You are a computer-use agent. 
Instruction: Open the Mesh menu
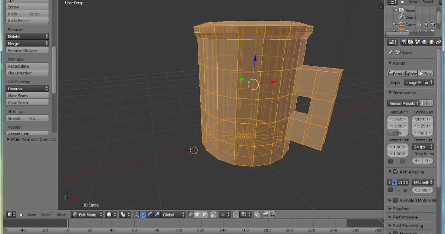pyautogui.click(x=62, y=215)
